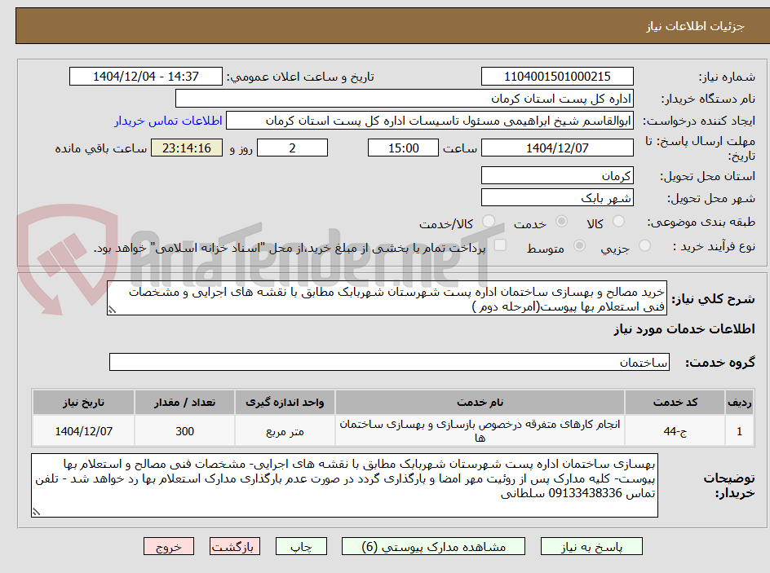Click the چاپ print button
This screenshot has width=770, height=573.
301,546
